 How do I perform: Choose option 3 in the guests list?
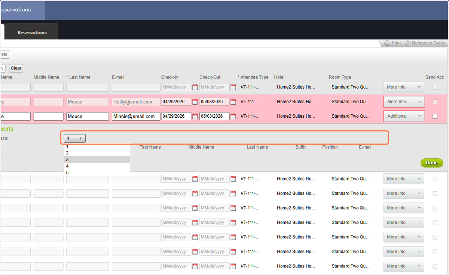point(97,160)
